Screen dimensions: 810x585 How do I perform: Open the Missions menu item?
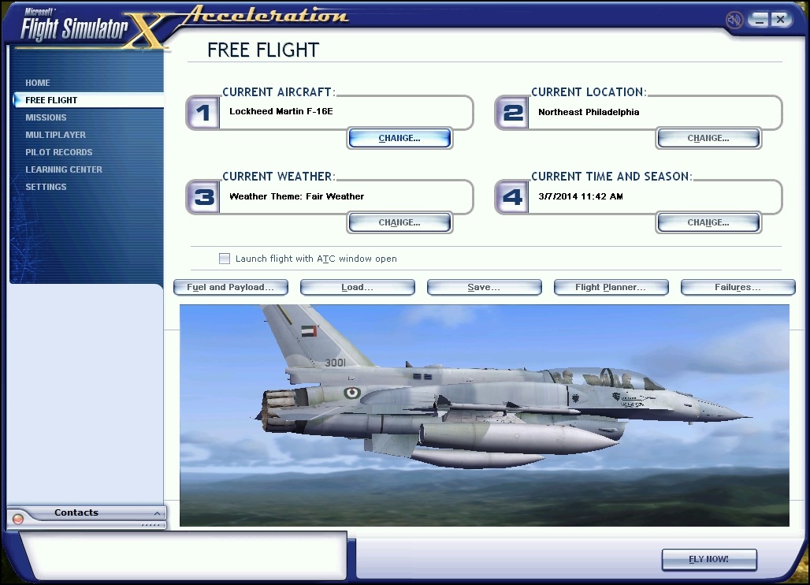point(46,117)
